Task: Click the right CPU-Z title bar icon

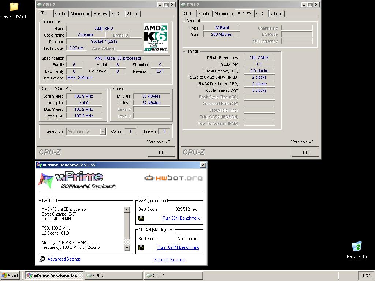Action: coord(183,5)
